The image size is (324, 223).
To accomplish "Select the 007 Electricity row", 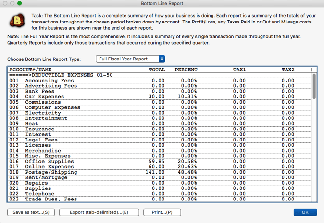I will point(160,113).
